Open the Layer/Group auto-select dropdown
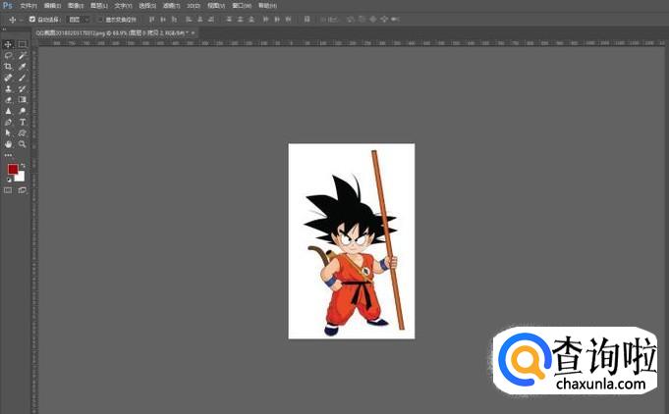The width and height of the screenshot is (669, 414). [x=79, y=19]
